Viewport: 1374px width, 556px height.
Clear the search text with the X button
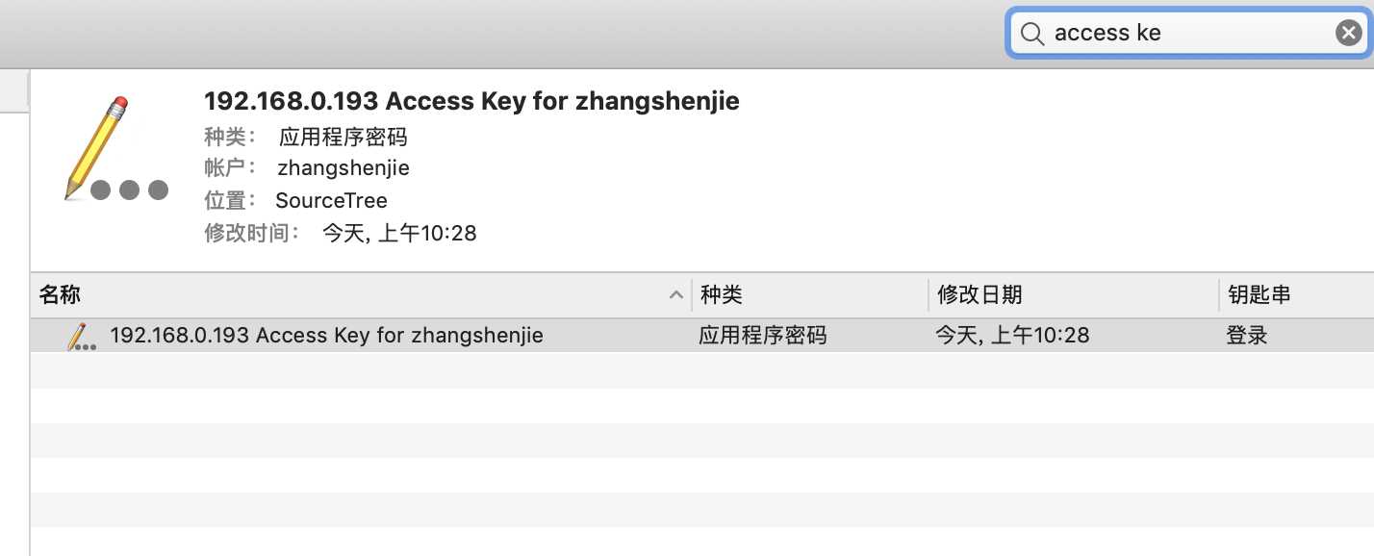(x=1348, y=34)
